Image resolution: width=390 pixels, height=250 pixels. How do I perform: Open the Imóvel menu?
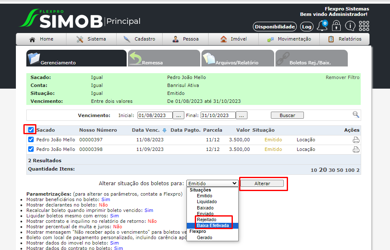point(234,39)
